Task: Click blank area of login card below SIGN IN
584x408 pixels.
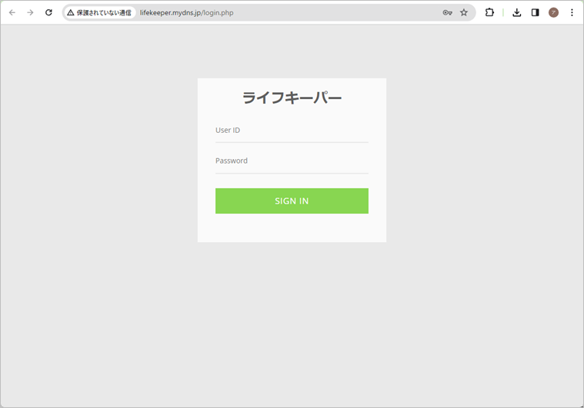Action: click(292, 228)
